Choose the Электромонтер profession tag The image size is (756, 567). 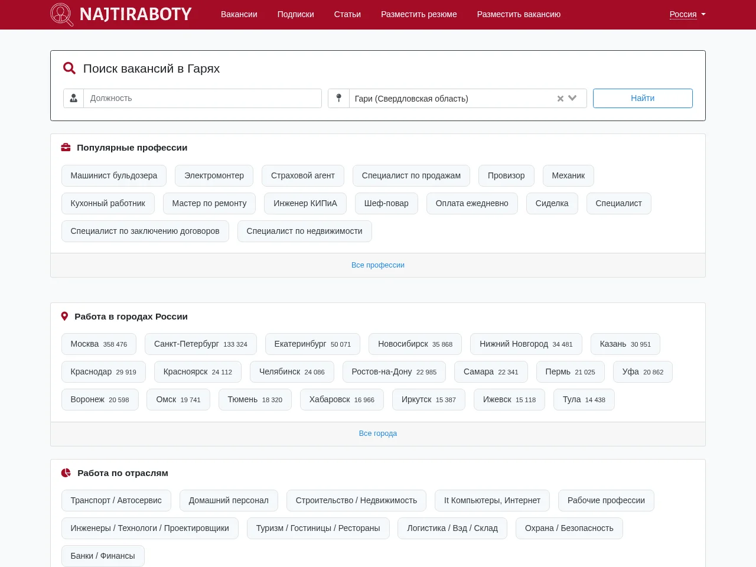pos(214,175)
